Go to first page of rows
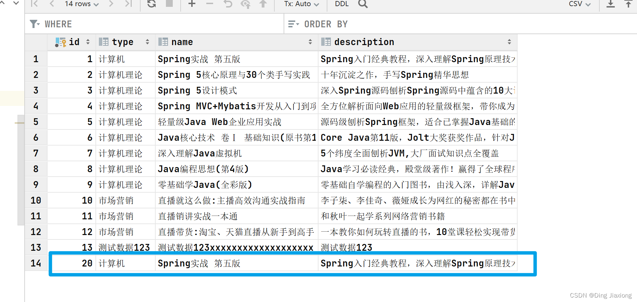 click(35, 4)
